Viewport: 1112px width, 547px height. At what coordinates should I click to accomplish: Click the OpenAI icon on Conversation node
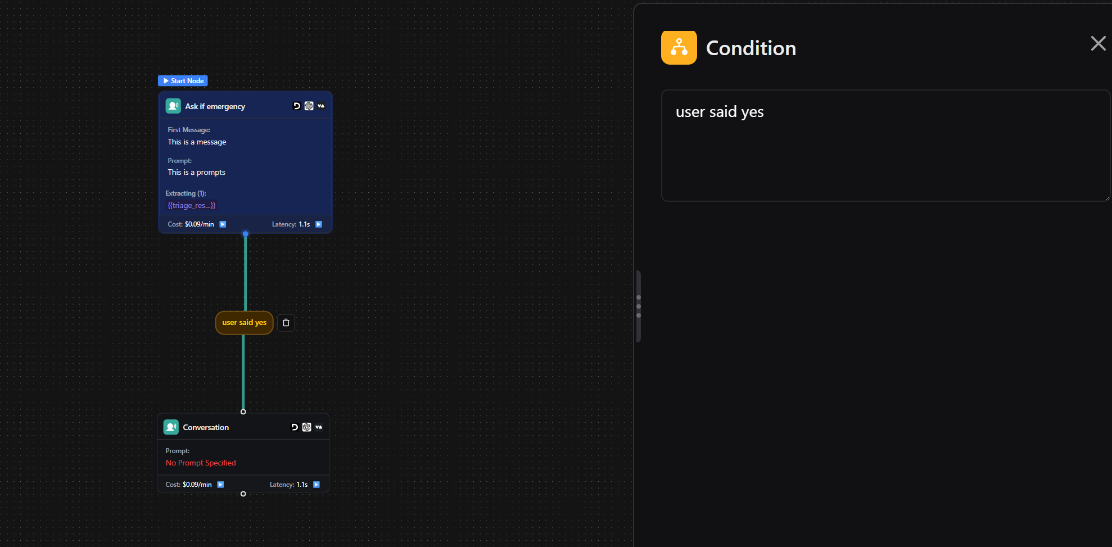pos(306,427)
